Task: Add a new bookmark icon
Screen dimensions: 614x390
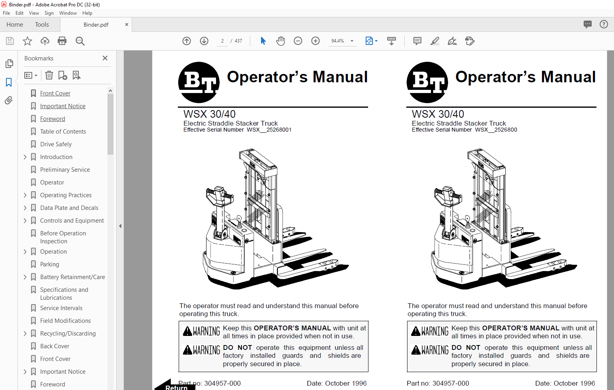Action: tap(63, 75)
